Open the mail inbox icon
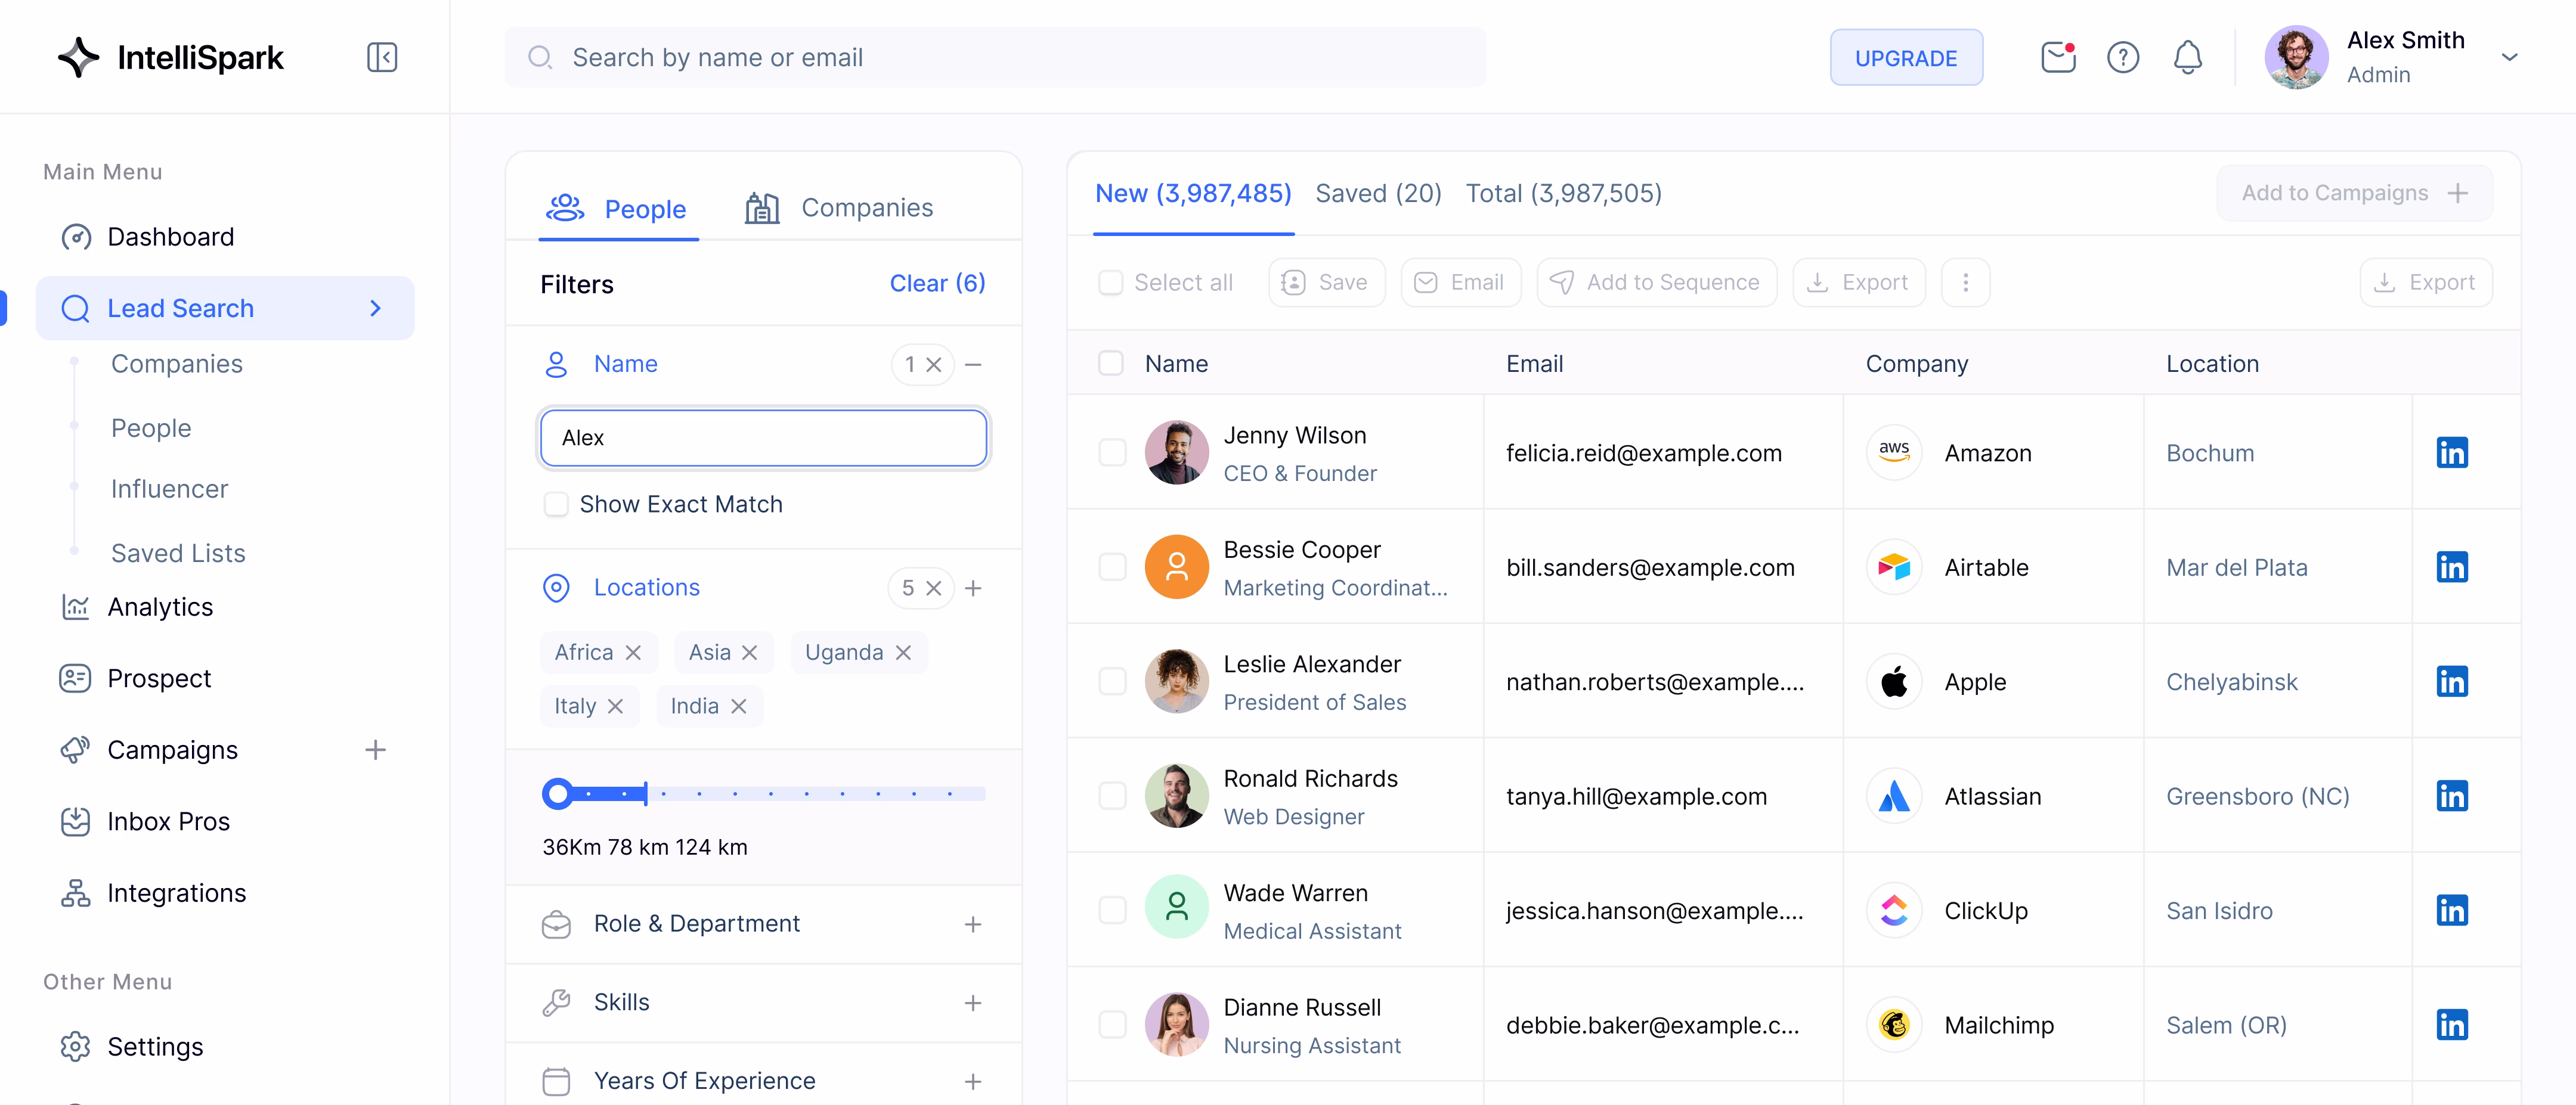Image resolution: width=2576 pixels, height=1105 pixels. (2057, 57)
